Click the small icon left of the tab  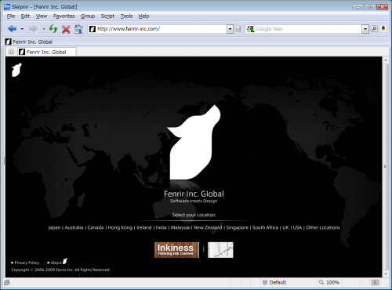click(11, 52)
